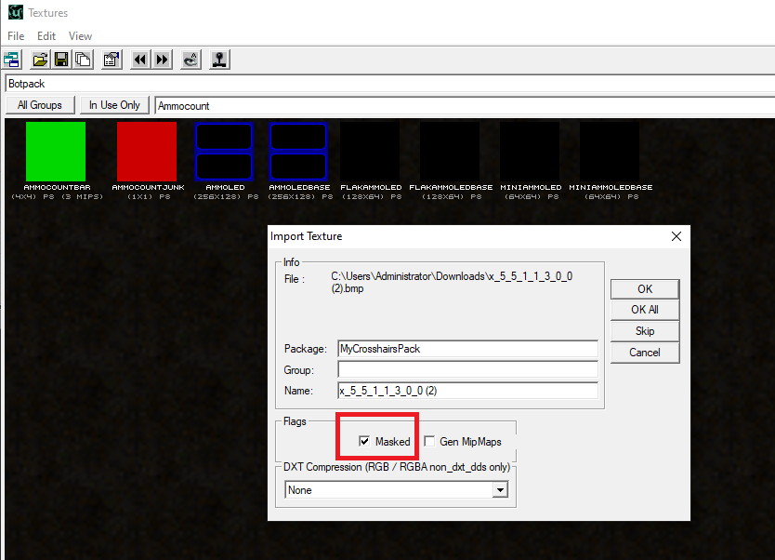Click the next group double-arrow icon
Image resolution: width=775 pixels, height=560 pixels.
tap(162, 60)
